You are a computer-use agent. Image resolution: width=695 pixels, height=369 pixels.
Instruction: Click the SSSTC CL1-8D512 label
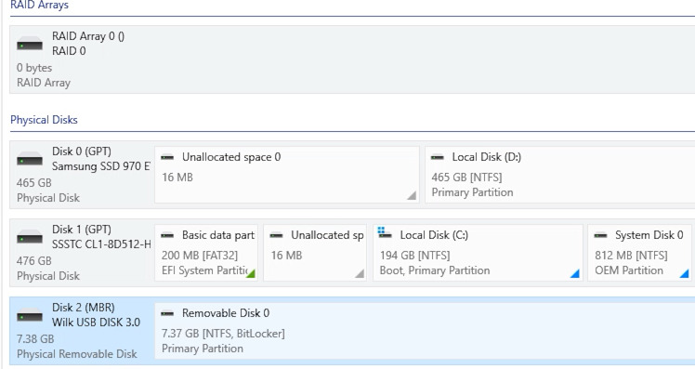point(101,244)
